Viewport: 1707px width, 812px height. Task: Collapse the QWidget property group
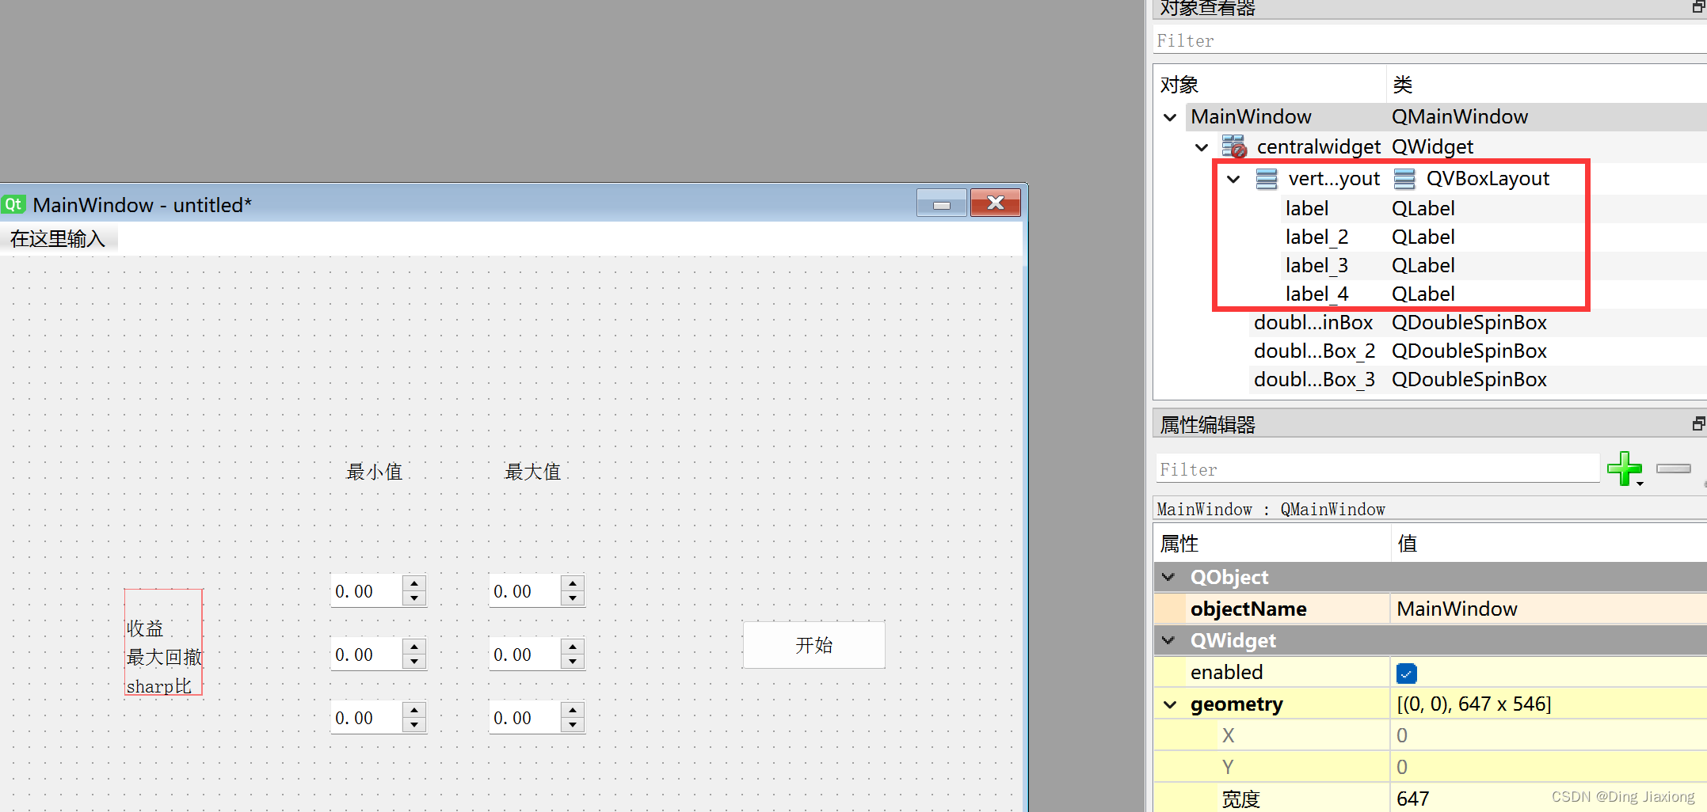[1168, 640]
